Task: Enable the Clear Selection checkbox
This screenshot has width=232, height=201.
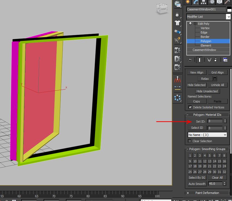Action: [x=190, y=141]
